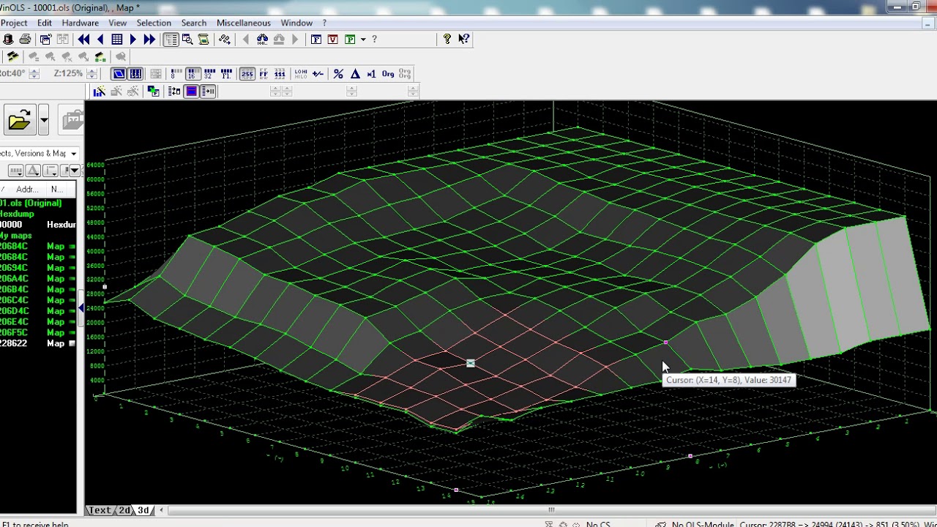Viewport: 937px width, 527px height.
Task: Open the Project menu
Action: pos(14,23)
